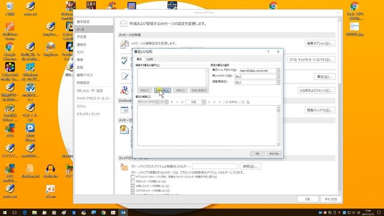Open the Action Center notification icon

click(379, 212)
